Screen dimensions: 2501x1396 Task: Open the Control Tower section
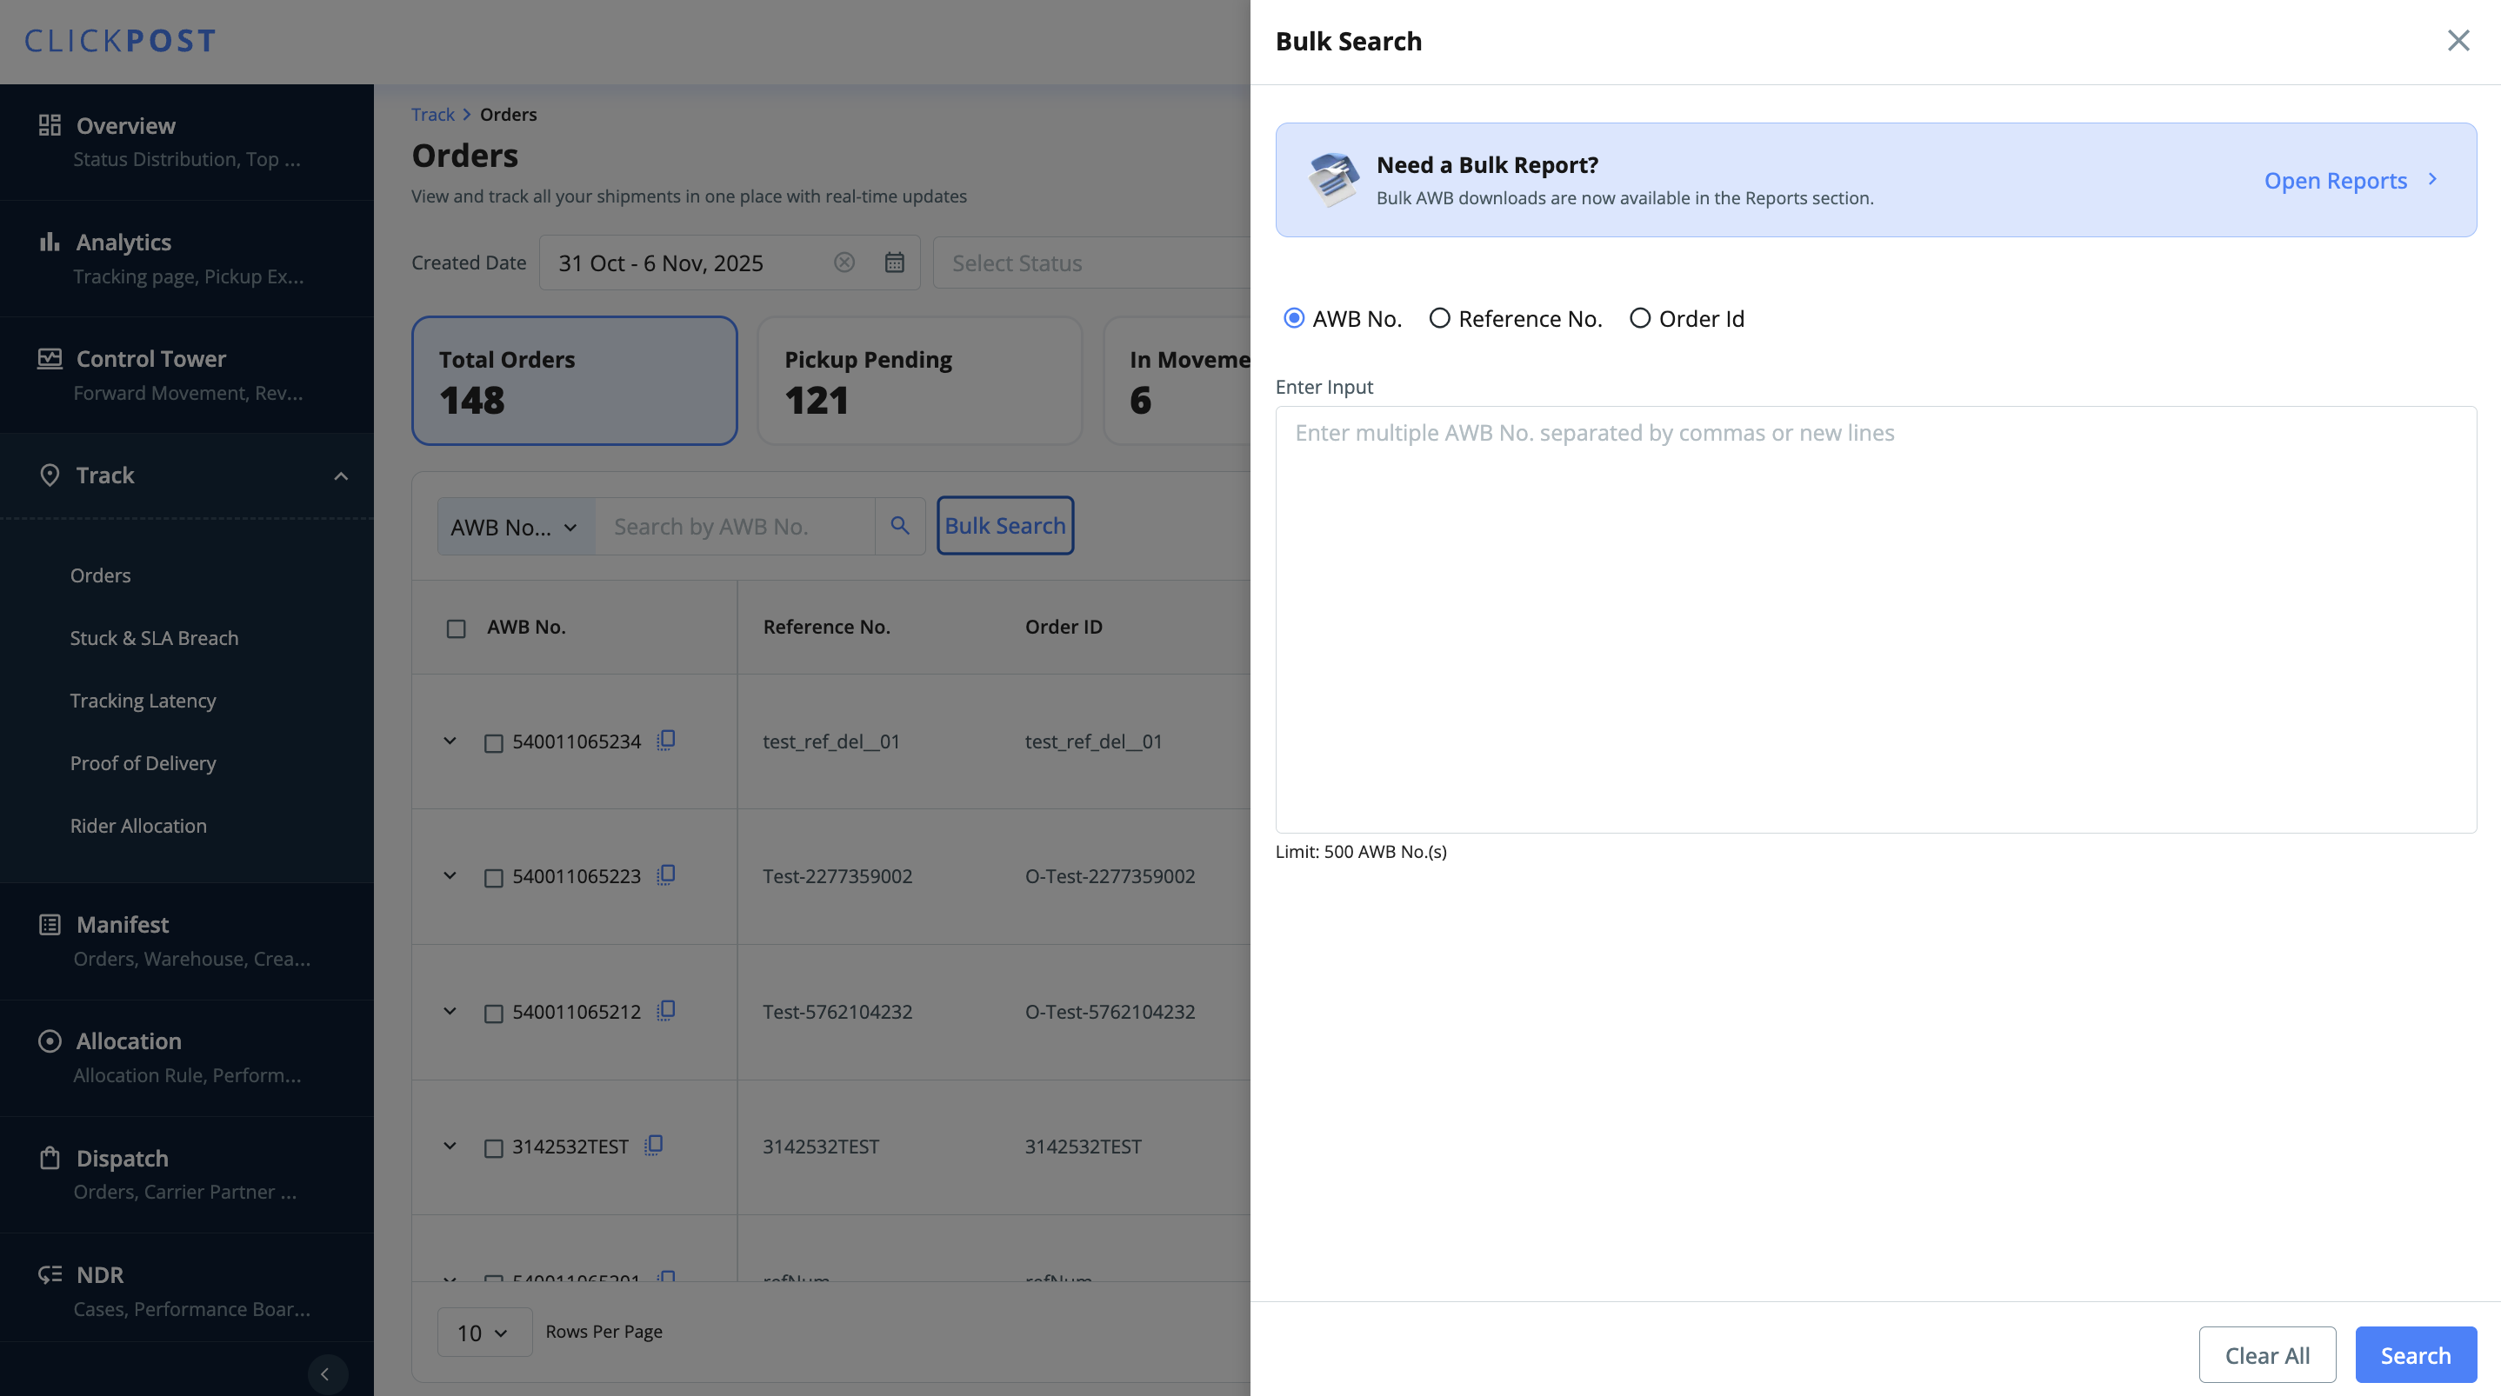pyautogui.click(x=151, y=359)
